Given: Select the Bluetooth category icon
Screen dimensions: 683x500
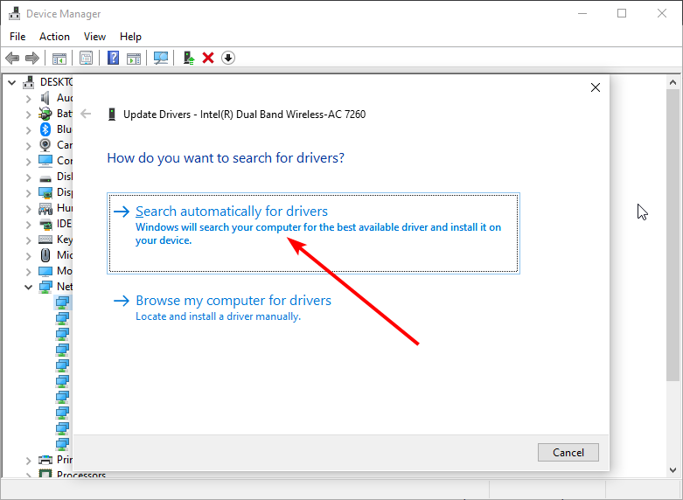Looking at the screenshot, I should (x=45, y=129).
